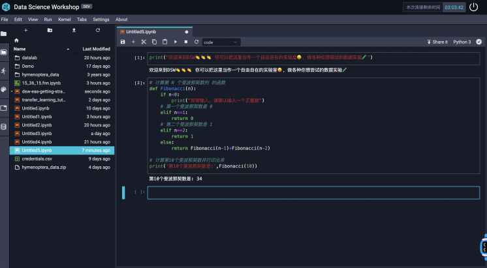Copy the selected cell icon

154,42
